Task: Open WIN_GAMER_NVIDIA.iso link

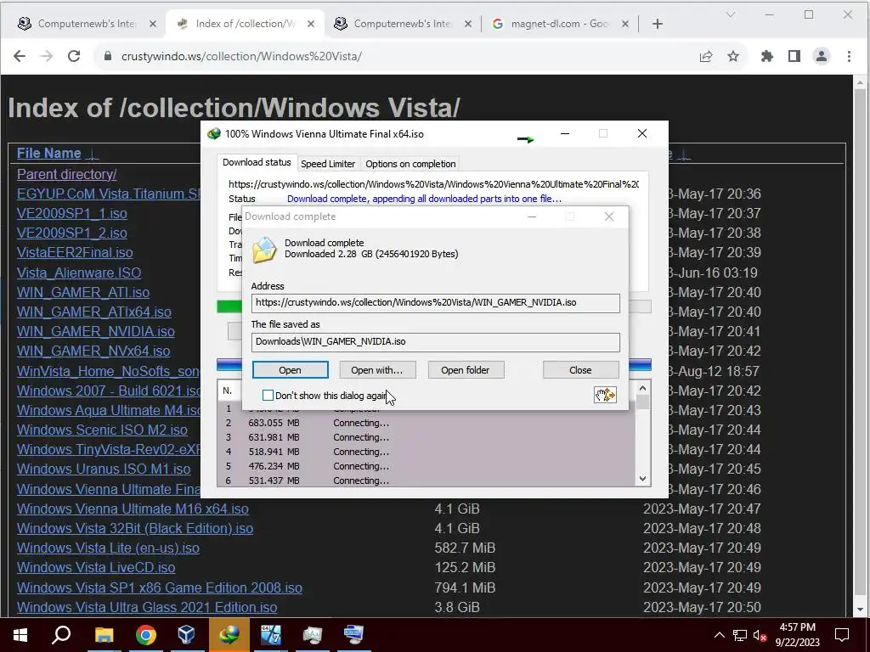Action: click(x=96, y=332)
